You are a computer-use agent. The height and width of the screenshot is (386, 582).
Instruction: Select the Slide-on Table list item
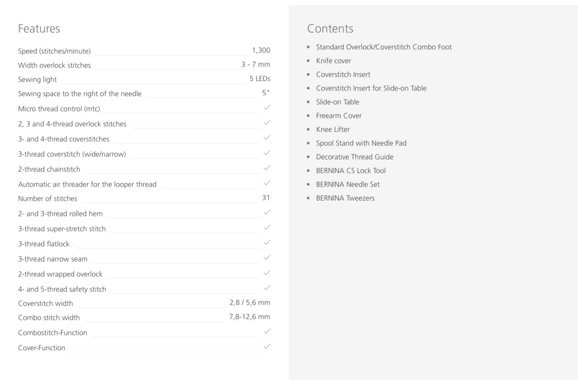(x=337, y=101)
